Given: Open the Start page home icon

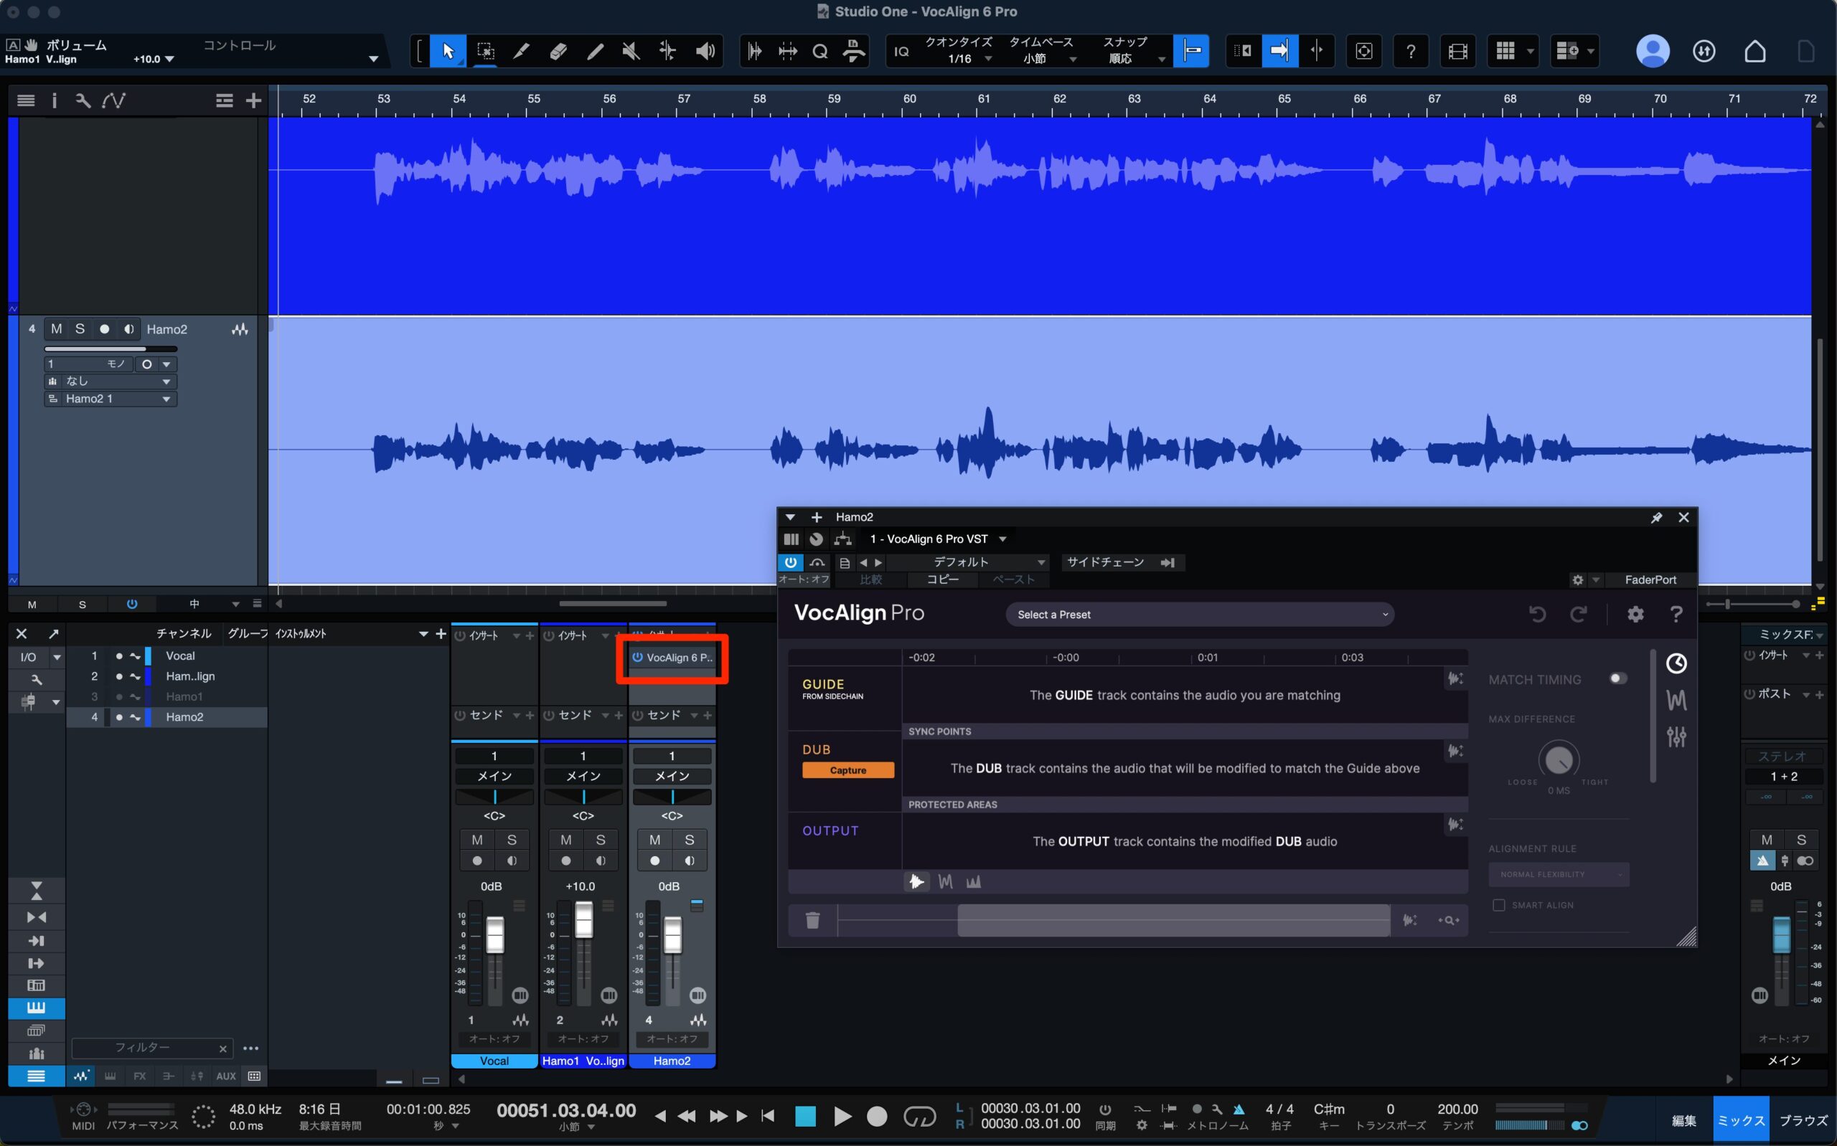Looking at the screenshot, I should pyautogui.click(x=1755, y=52).
